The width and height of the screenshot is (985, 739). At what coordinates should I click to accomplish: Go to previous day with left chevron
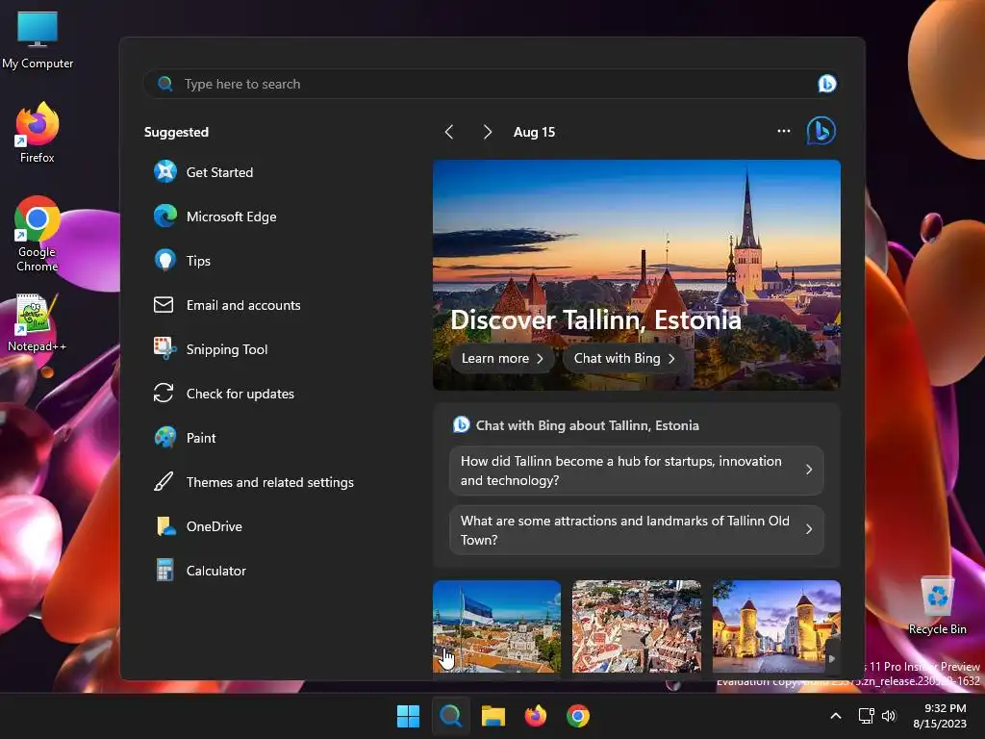click(x=448, y=132)
